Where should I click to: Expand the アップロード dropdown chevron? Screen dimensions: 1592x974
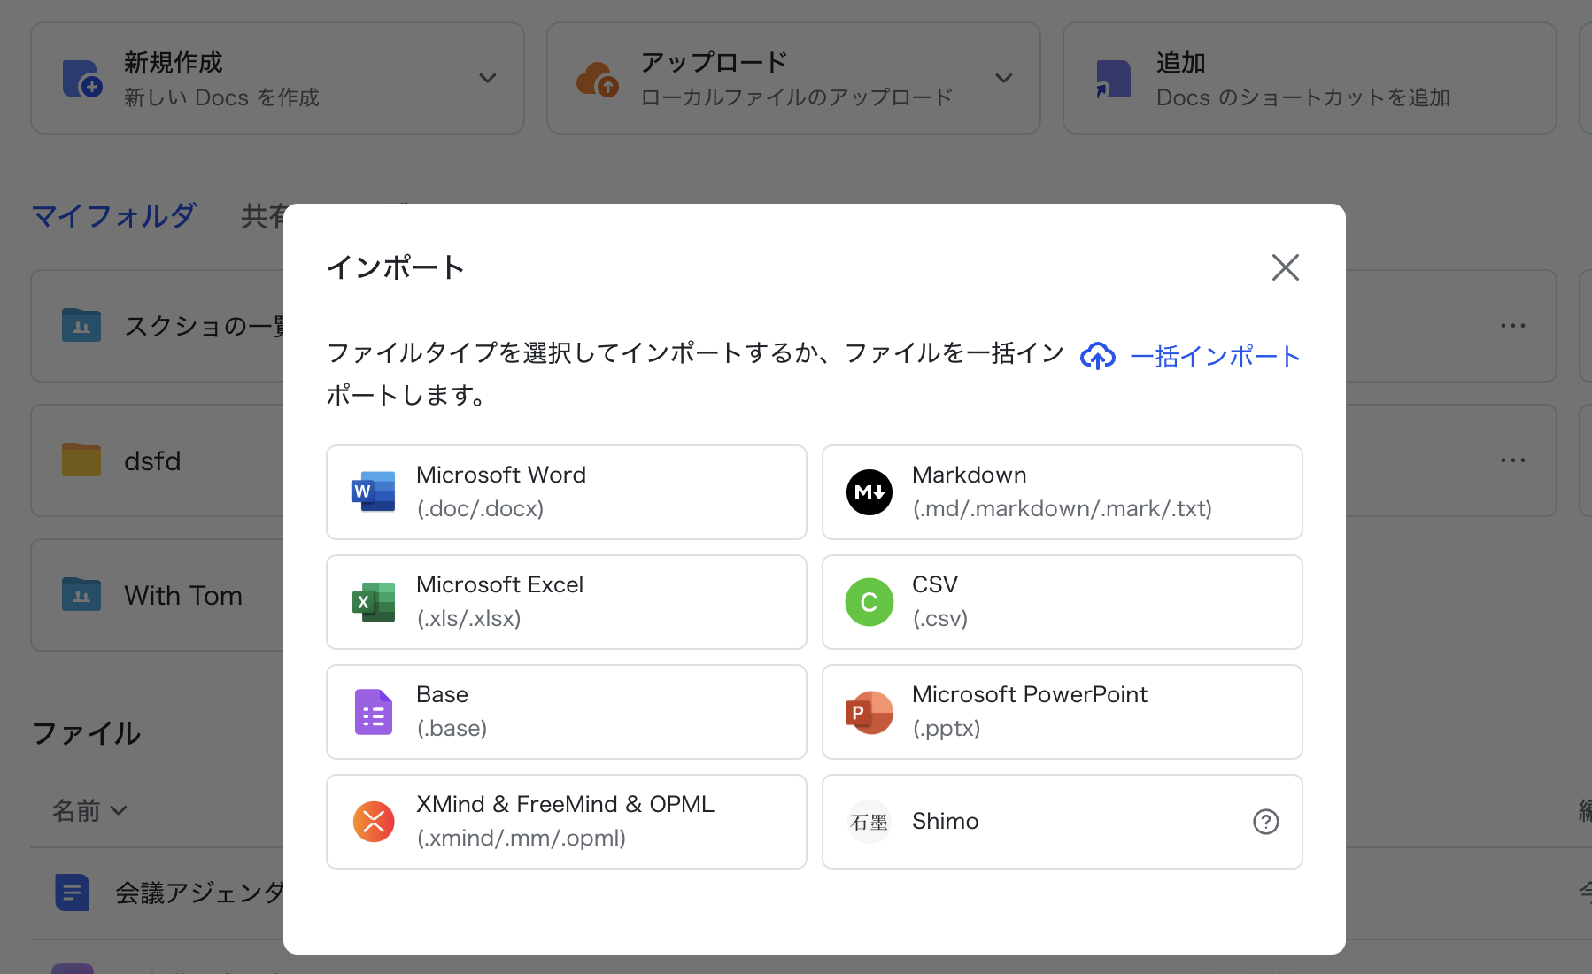pyautogui.click(x=1004, y=78)
